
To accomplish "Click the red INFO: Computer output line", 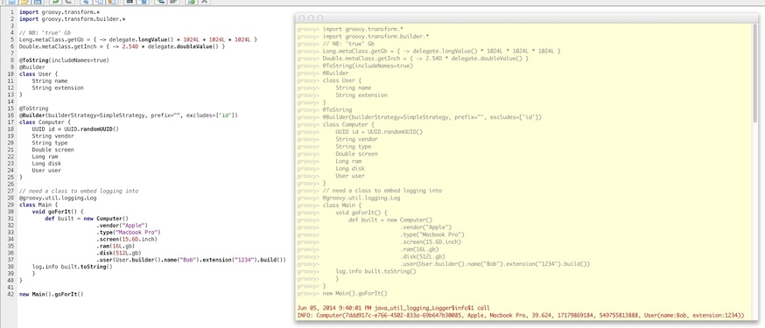I will point(520,316).
